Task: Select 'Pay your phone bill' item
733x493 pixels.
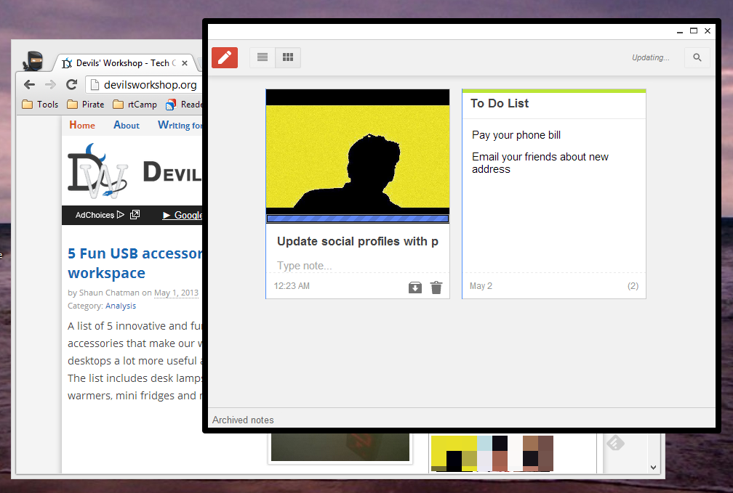Action: (516, 135)
